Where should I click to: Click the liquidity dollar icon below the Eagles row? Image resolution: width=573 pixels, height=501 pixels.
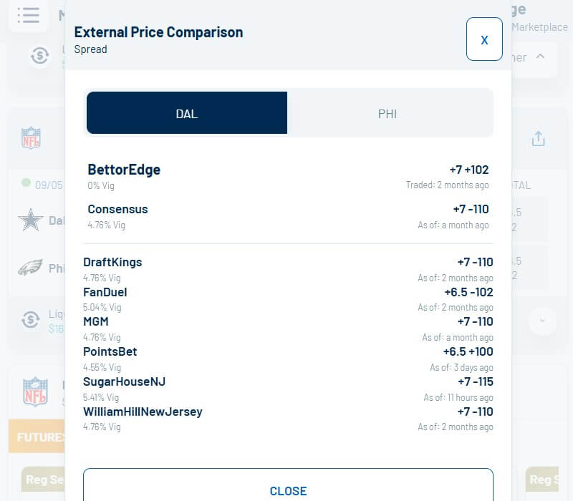tap(30, 320)
